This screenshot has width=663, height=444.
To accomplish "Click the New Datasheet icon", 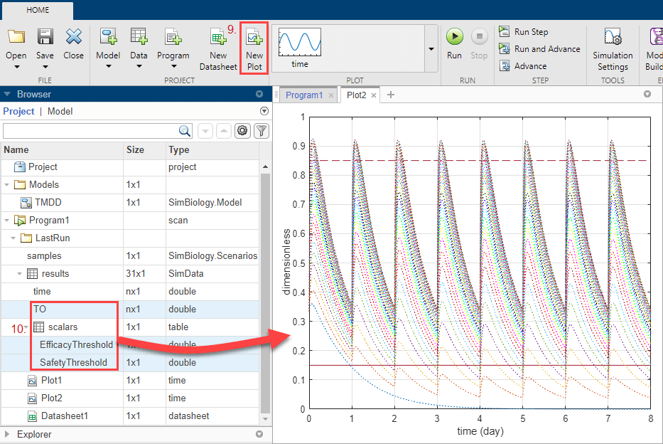I will pyautogui.click(x=217, y=37).
